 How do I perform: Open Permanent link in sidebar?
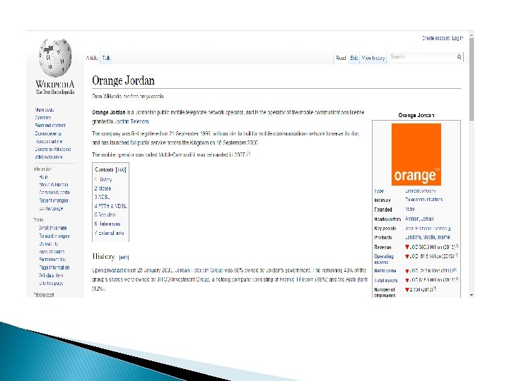52,260
